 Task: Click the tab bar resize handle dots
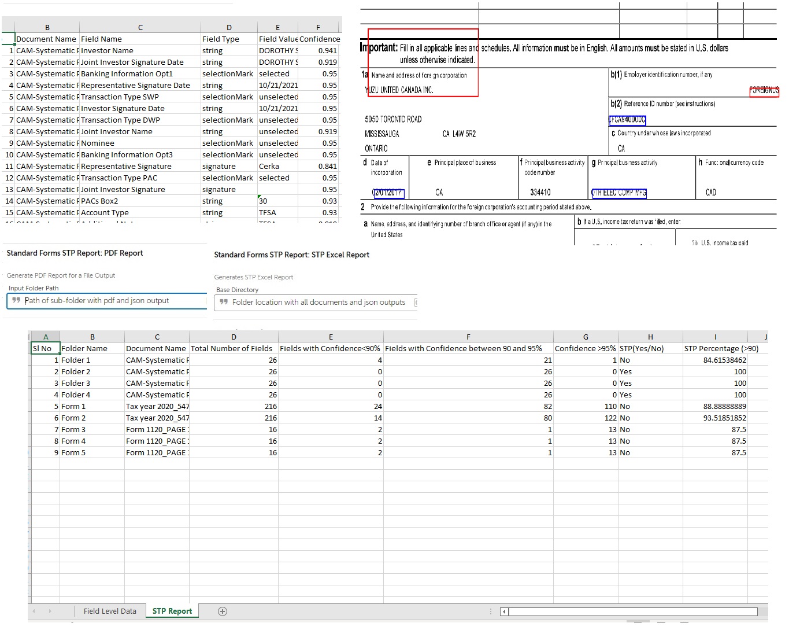[491, 611]
